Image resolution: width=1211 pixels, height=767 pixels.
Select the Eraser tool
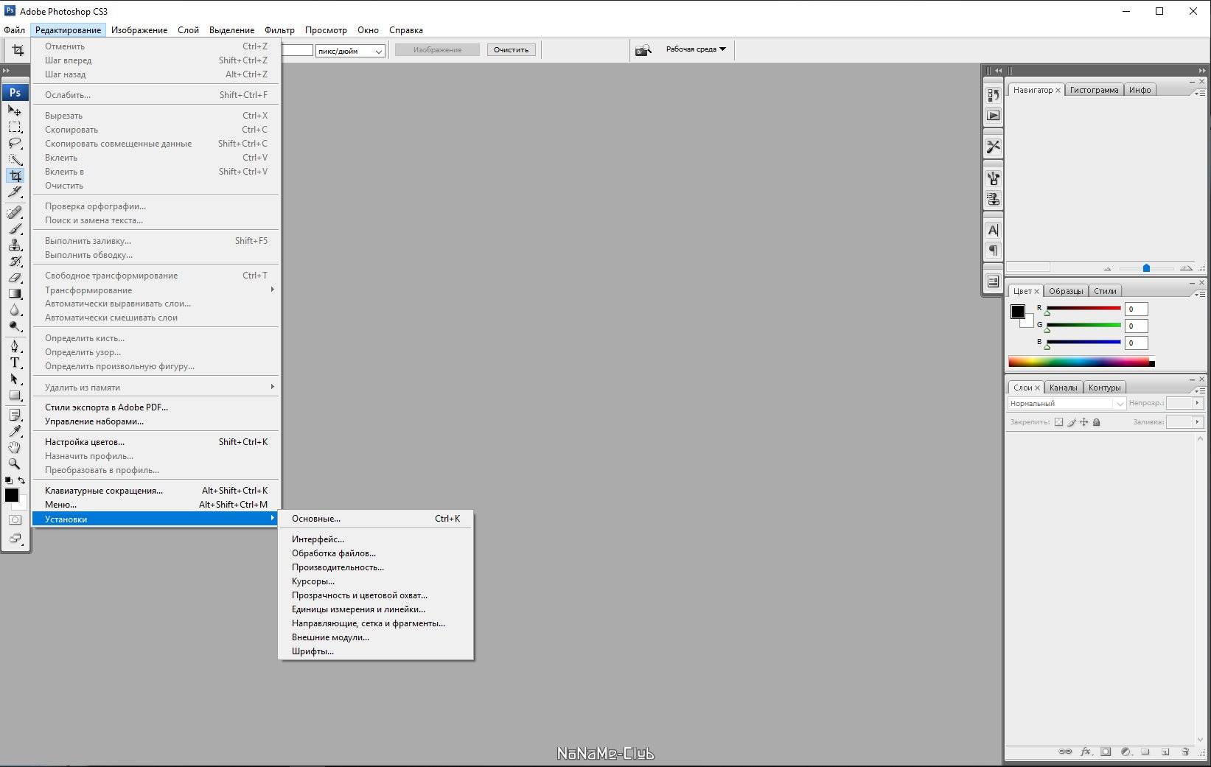(x=15, y=278)
